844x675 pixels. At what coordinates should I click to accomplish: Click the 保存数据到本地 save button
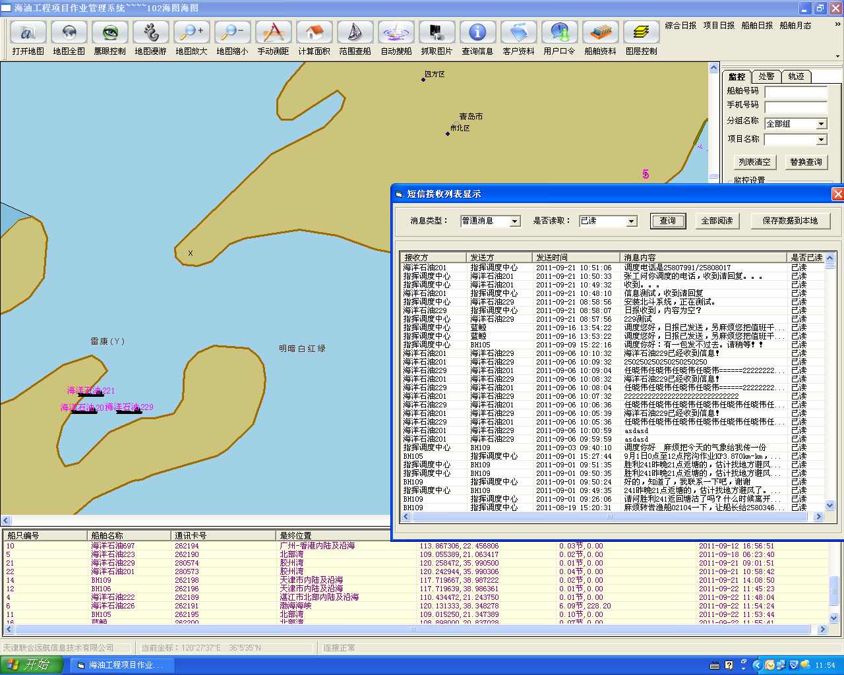(x=790, y=221)
